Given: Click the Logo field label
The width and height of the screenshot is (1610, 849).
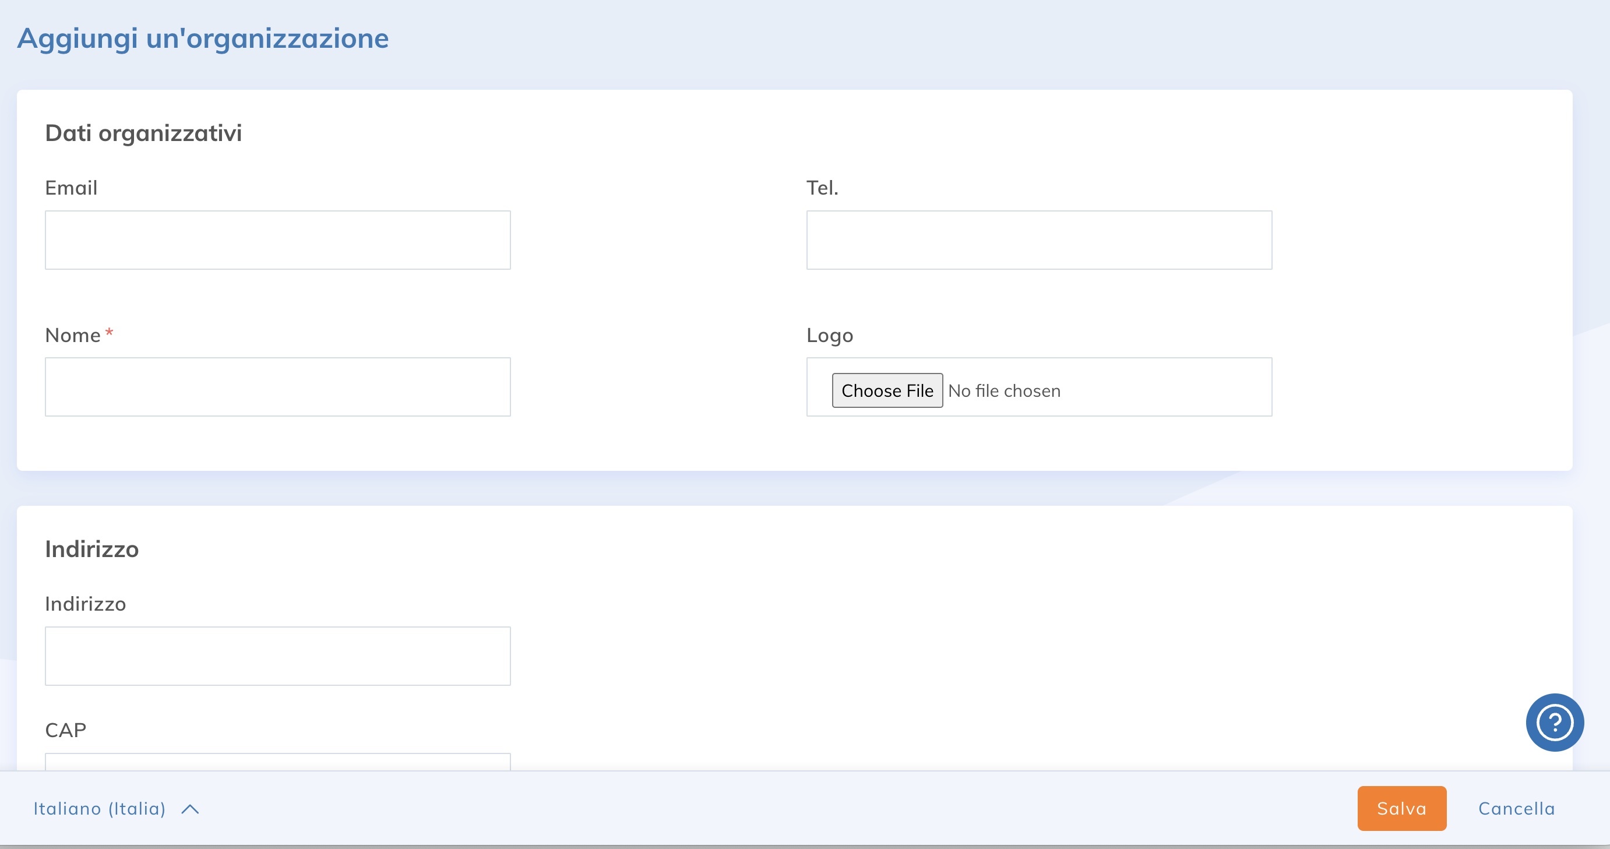Looking at the screenshot, I should coord(829,336).
